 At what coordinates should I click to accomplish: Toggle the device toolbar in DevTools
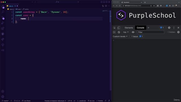point(119,28)
